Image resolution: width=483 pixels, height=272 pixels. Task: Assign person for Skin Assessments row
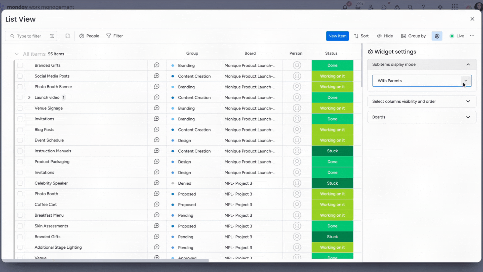click(297, 226)
